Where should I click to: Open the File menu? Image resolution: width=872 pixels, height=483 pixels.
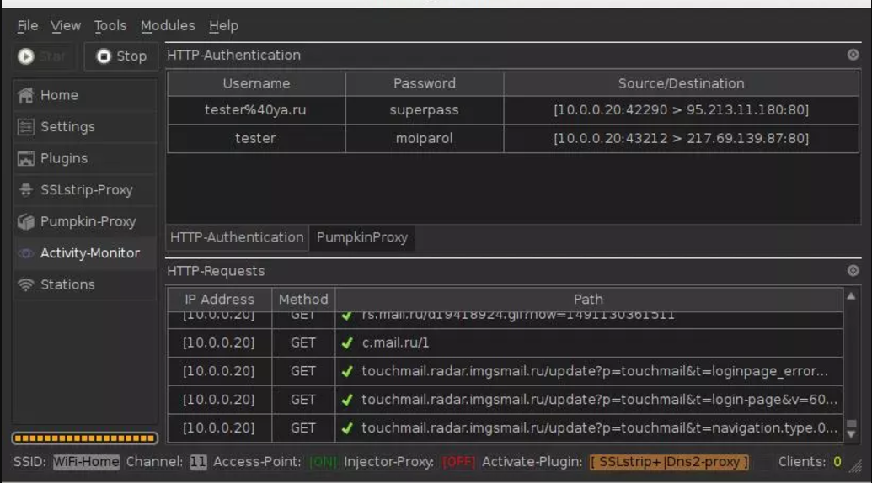pyautogui.click(x=27, y=25)
